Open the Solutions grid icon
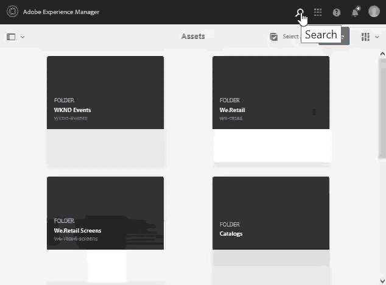 (x=318, y=12)
